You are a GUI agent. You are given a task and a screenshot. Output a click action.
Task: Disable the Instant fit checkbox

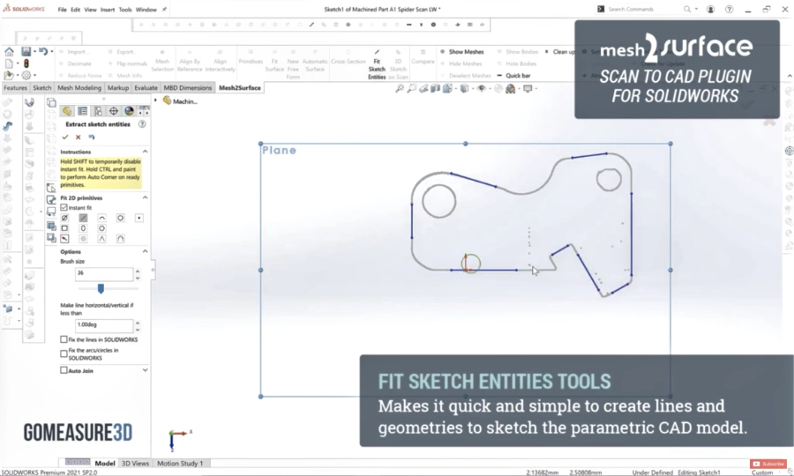64,208
